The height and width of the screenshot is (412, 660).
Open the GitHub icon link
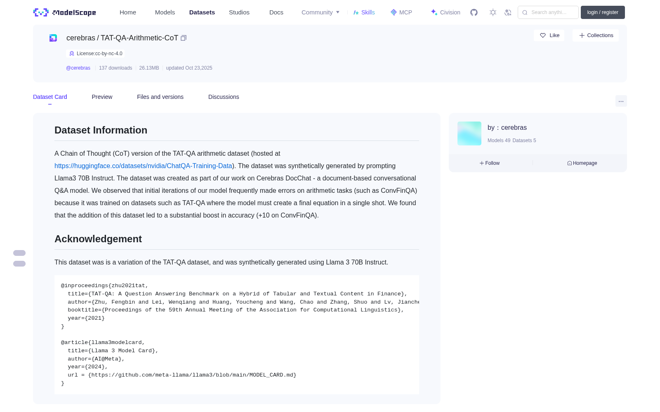pyautogui.click(x=474, y=12)
